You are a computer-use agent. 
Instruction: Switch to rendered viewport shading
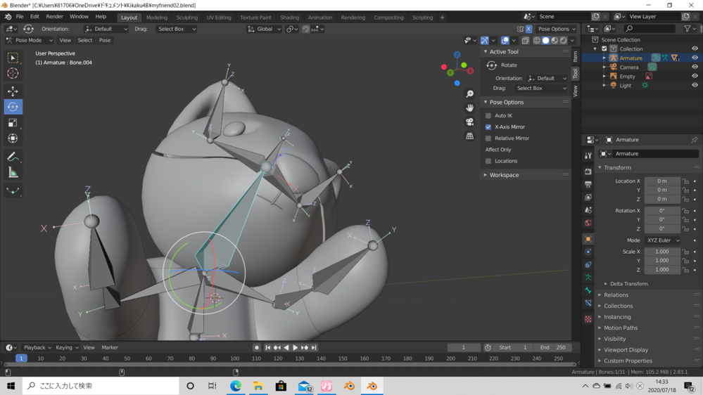point(564,40)
